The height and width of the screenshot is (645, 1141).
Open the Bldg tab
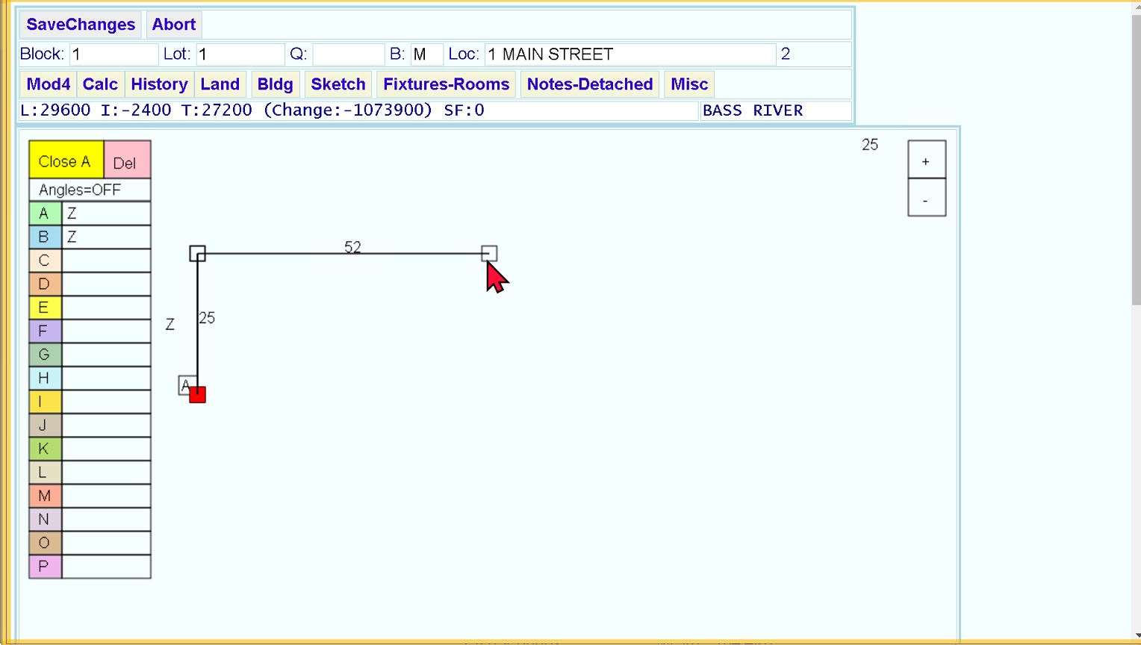[275, 84]
